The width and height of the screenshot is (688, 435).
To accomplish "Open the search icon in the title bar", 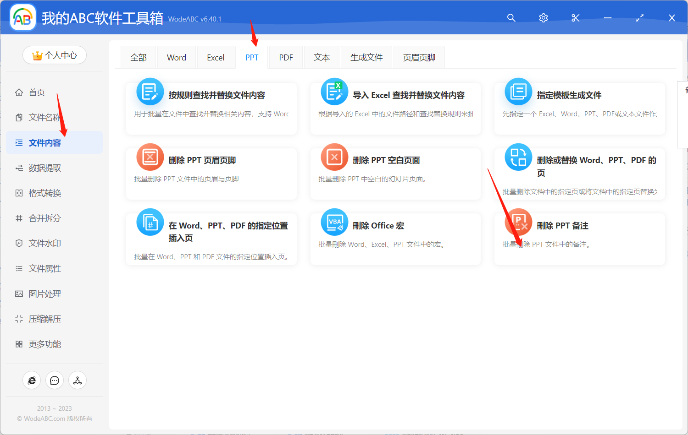I will click(x=511, y=18).
